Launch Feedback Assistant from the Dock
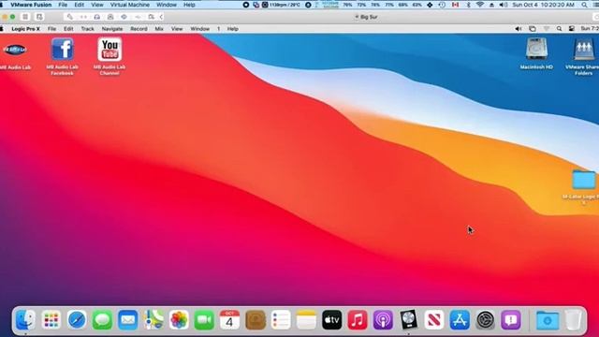Screen dimensions: 599x337 point(511,320)
